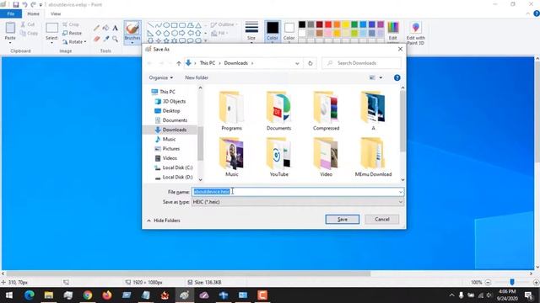540x303 pixels.
Task: Open Firefox from taskbar
Action: [x=107, y=295]
